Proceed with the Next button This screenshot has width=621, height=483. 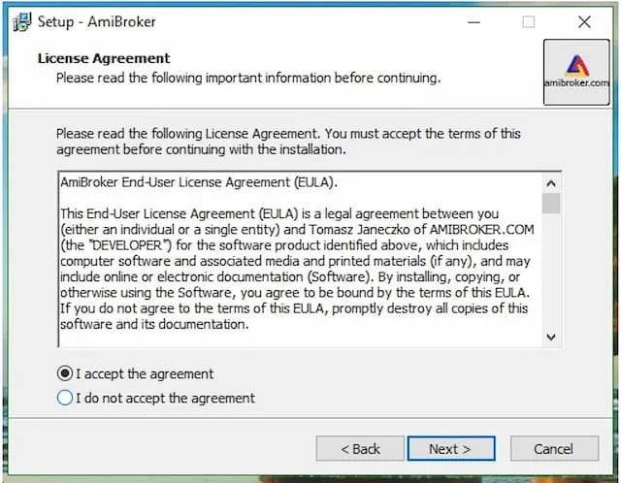[x=449, y=449]
